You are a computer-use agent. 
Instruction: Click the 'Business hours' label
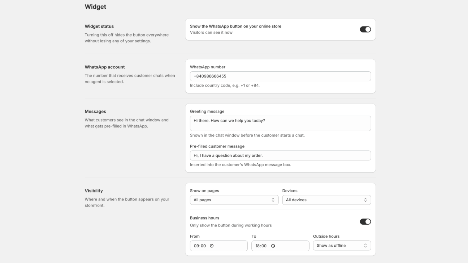point(204,218)
